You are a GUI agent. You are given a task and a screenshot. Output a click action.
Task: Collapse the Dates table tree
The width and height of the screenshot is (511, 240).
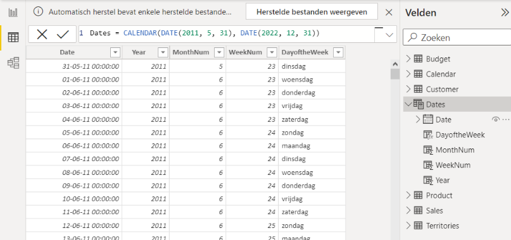click(x=408, y=104)
